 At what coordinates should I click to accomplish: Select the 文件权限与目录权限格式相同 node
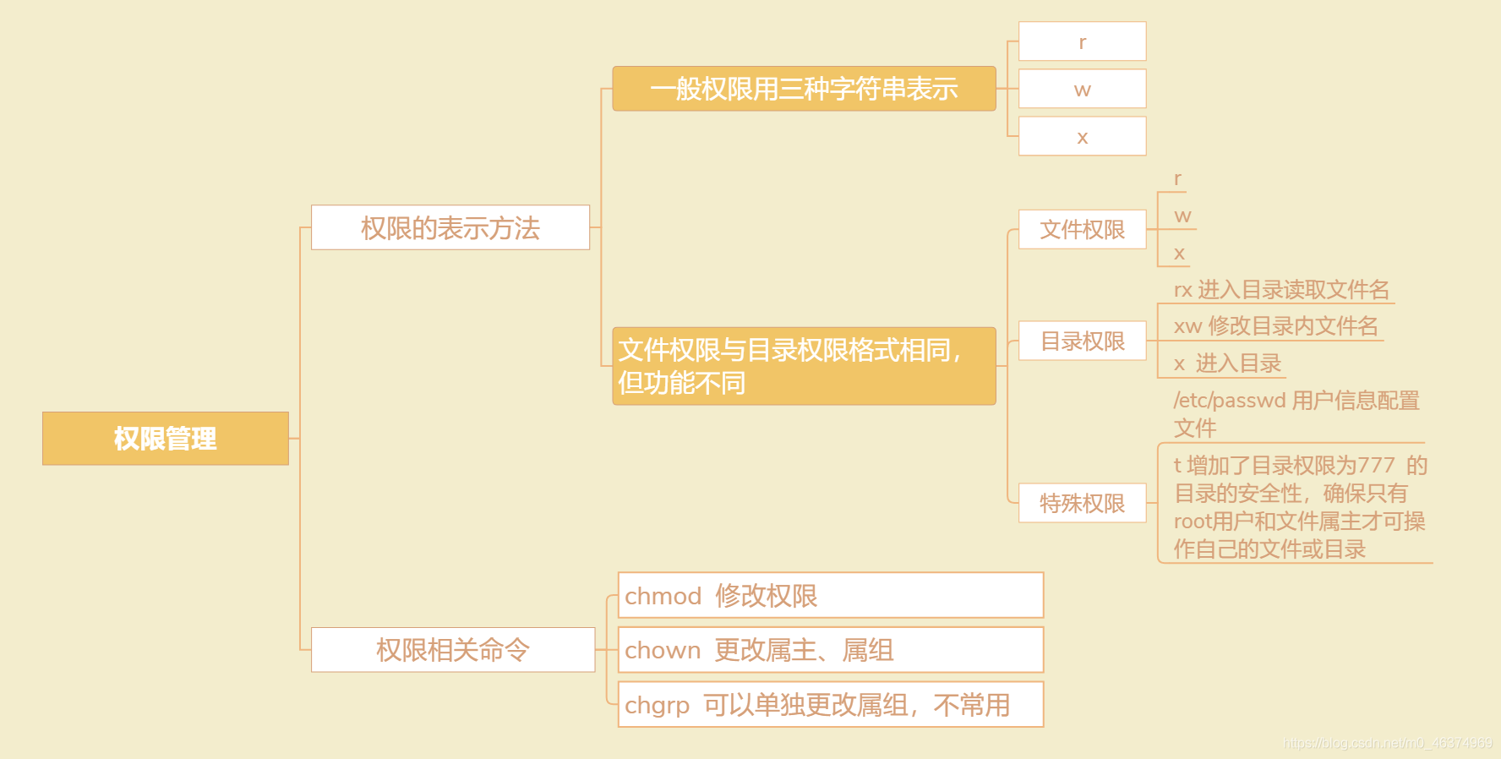[x=804, y=366]
